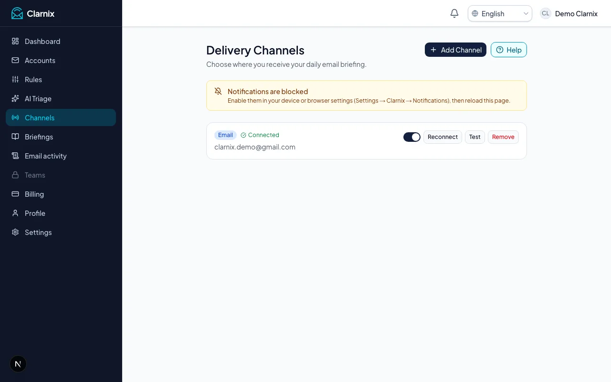Image resolution: width=611 pixels, height=382 pixels.
Task: Click the AI Triage sparkle icon
Action: point(15,98)
